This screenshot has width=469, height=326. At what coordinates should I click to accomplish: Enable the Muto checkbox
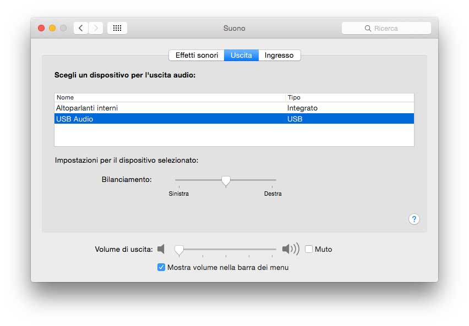[309, 249]
